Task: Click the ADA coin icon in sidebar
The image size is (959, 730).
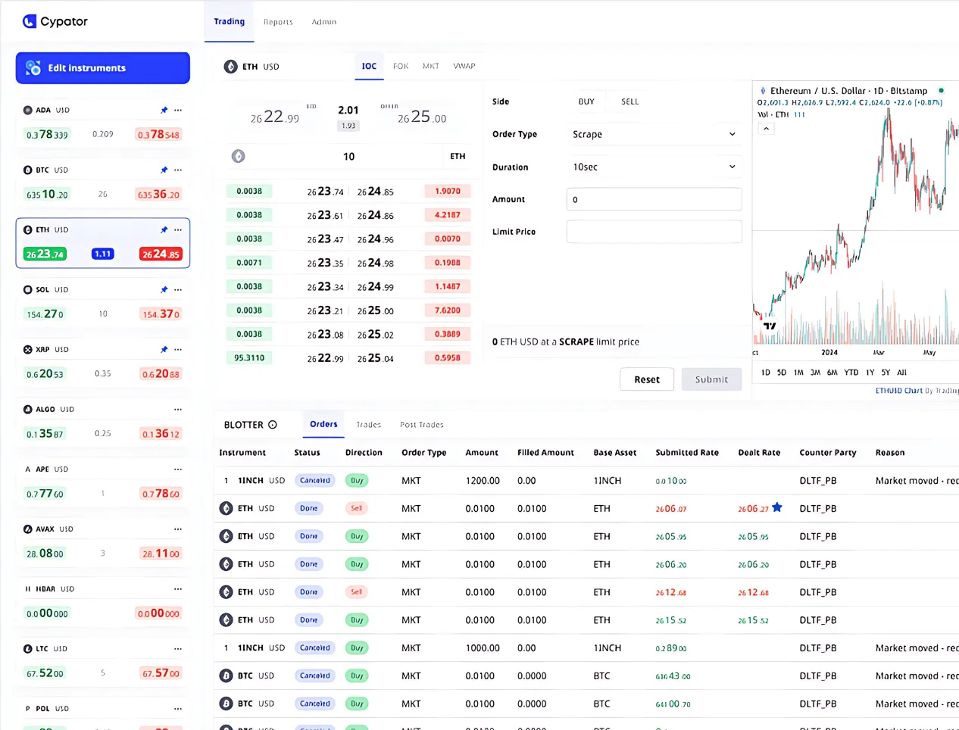Action: (28, 110)
